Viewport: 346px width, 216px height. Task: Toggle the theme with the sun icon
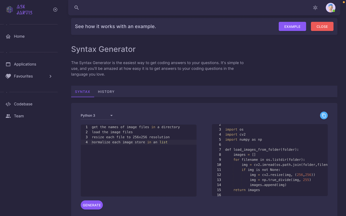[315, 7]
